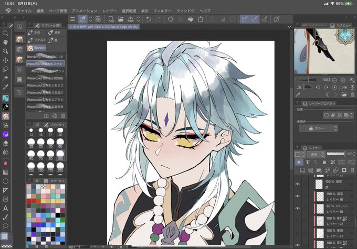This screenshot has width=357, height=249.
Task: Zoom in the sub view plus icon
Action: (x=343, y=80)
